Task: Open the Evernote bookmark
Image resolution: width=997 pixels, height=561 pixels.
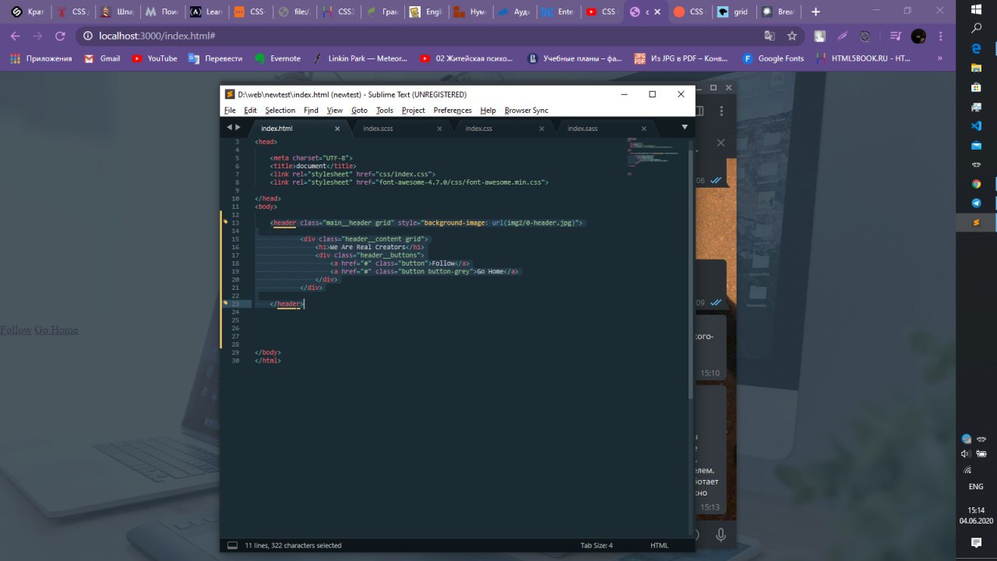Action: tap(277, 58)
